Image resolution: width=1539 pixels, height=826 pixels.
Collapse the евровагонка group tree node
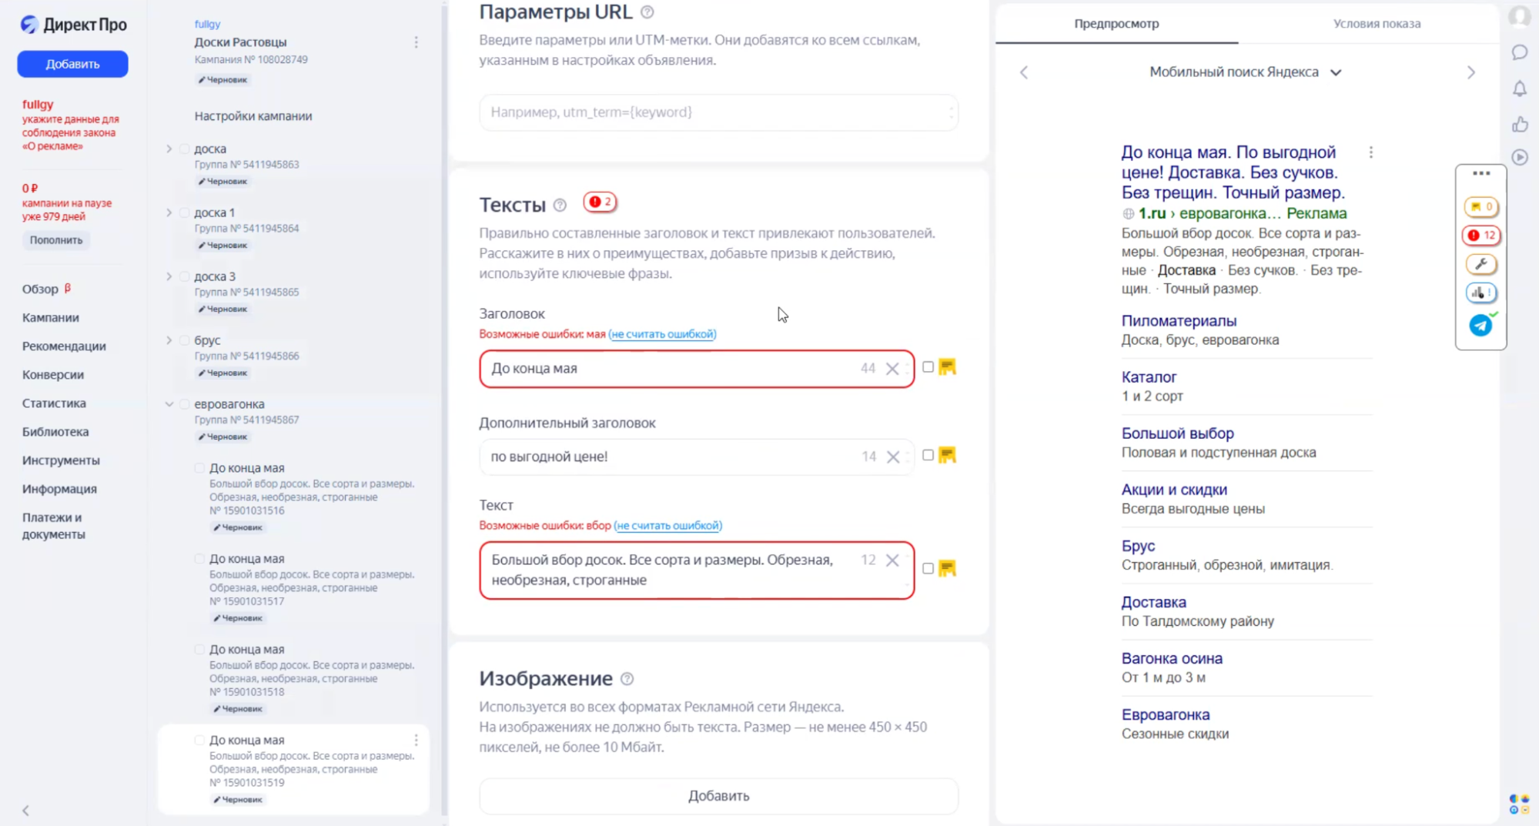169,404
